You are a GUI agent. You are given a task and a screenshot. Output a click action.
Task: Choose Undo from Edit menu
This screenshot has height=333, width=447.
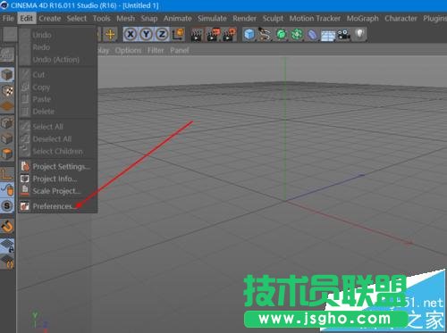tap(58, 35)
